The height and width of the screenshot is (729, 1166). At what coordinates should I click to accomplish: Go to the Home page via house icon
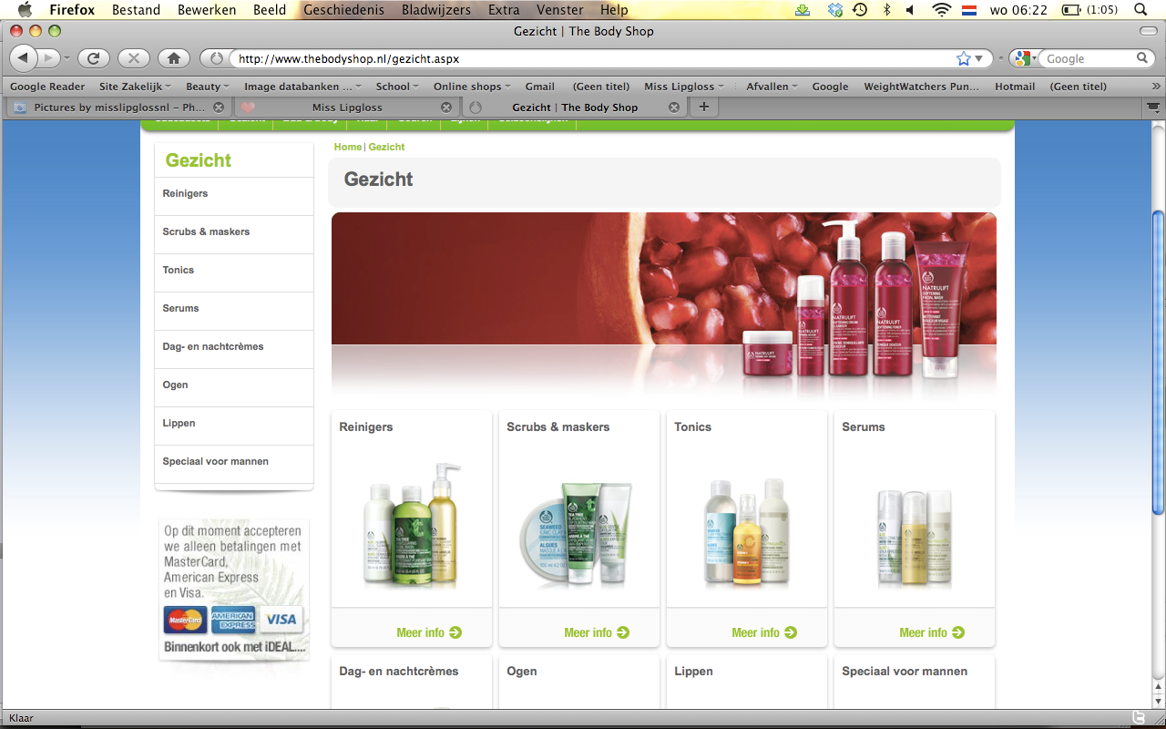pos(173,58)
